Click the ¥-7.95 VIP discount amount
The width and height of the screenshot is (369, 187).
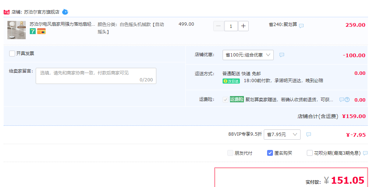coord(356,135)
